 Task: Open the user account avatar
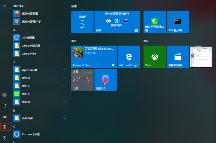coord(4,95)
